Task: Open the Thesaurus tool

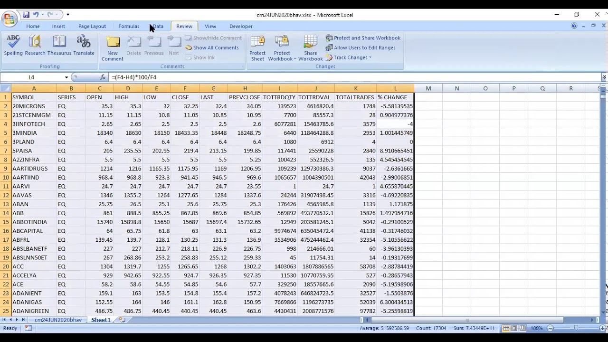Action: click(x=59, y=45)
